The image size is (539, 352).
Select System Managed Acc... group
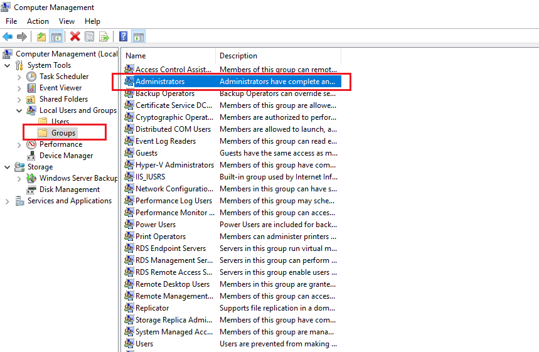click(x=174, y=332)
